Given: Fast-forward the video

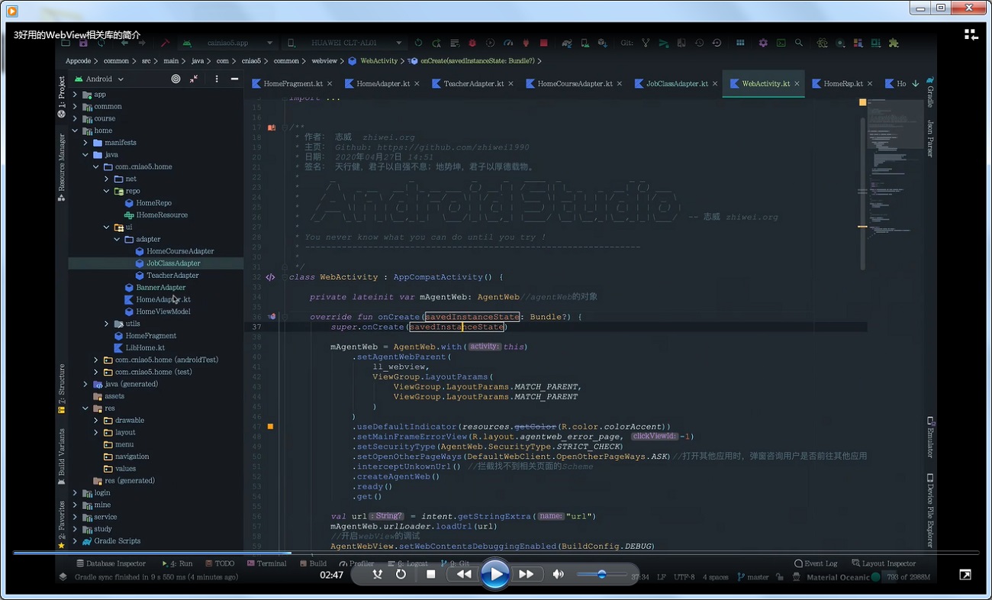Looking at the screenshot, I should (526, 574).
